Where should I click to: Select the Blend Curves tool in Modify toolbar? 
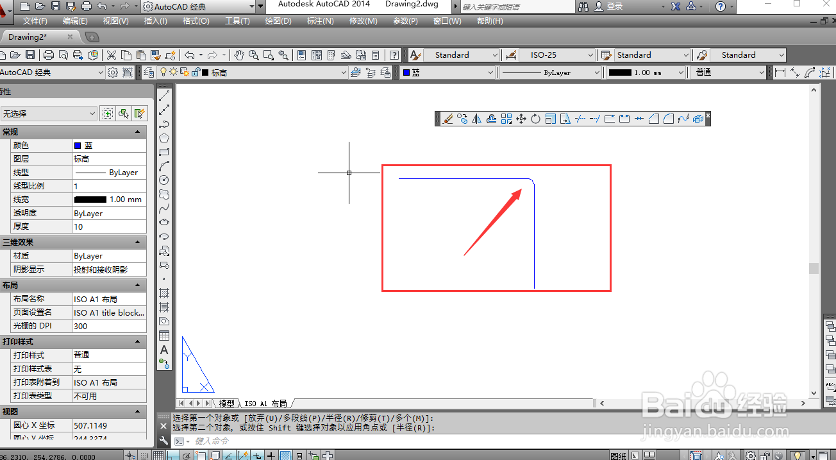pyautogui.click(x=683, y=119)
